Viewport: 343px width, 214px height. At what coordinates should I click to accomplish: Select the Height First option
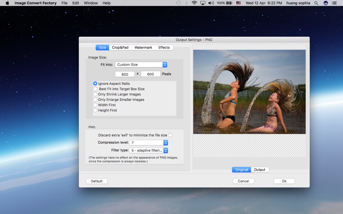tap(105, 110)
